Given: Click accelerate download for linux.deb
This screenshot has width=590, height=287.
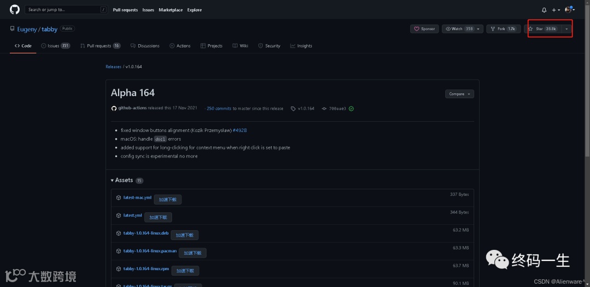Looking at the screenshot, I should click(185, 235).
